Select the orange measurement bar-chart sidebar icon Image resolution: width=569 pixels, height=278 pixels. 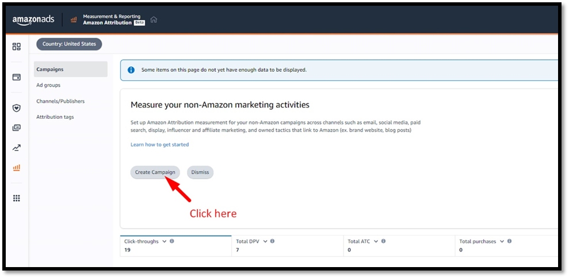point(17,168)
